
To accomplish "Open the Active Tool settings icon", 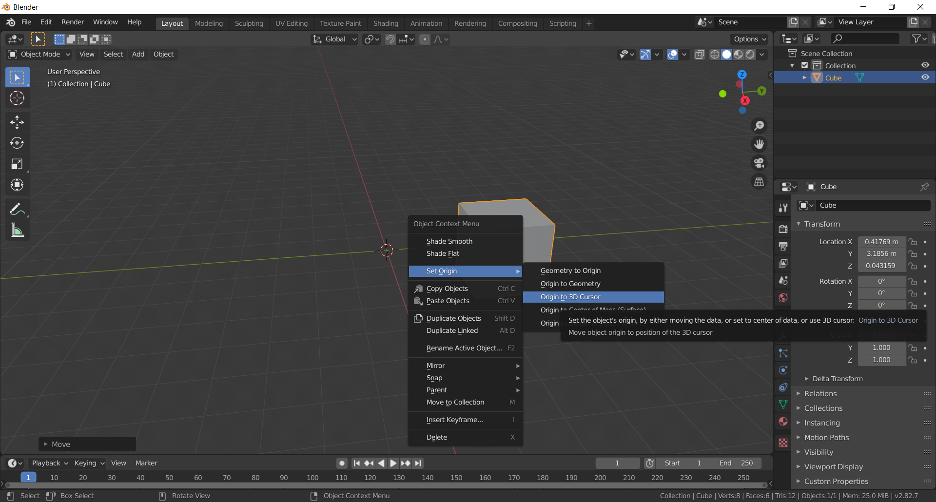I will 783,208.
